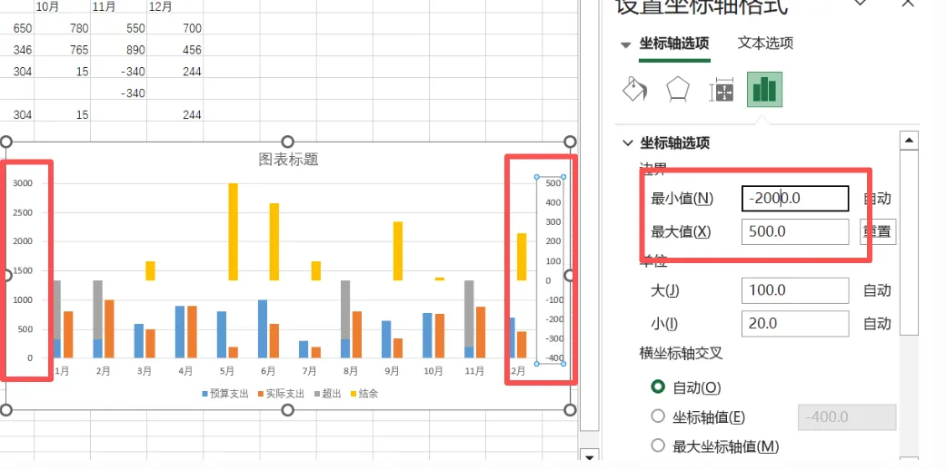
Task: Select the 坐标轴值(E) radio button
Action: point(658,416)
